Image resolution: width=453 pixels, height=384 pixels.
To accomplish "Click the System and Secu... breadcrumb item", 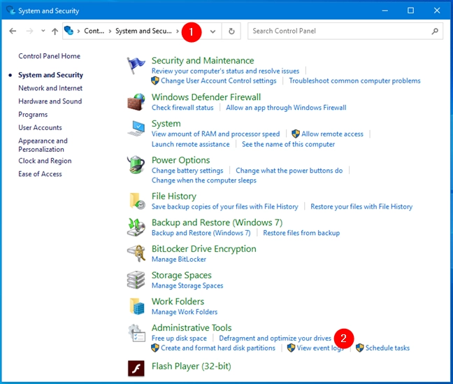I will tap(143, 31).
